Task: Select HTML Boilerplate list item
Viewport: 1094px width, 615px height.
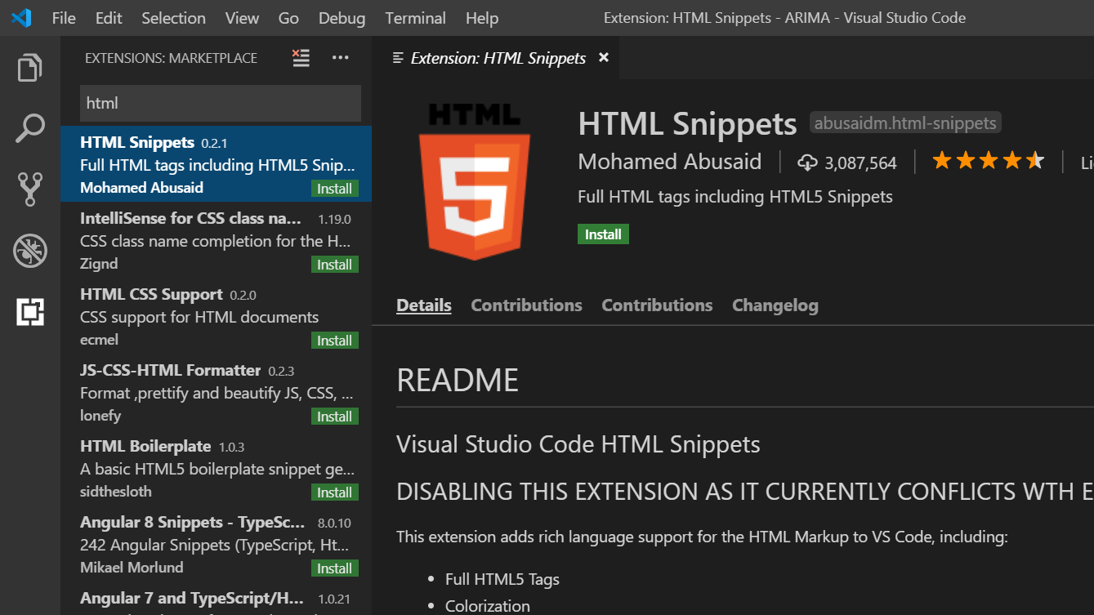Action: tap(216, 467)
